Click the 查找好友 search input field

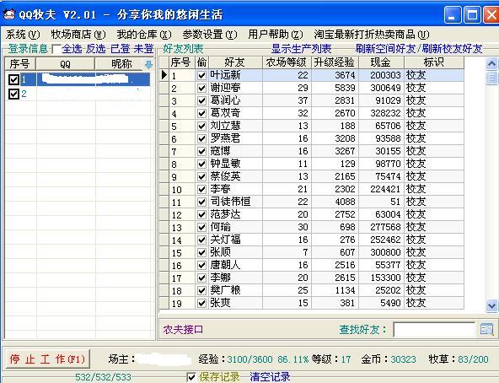(434, 330)
